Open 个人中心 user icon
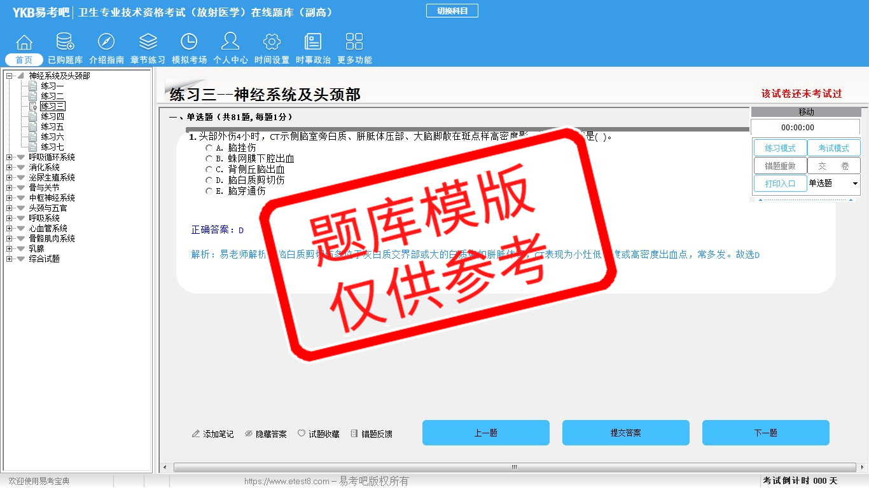 pos(230,43)
